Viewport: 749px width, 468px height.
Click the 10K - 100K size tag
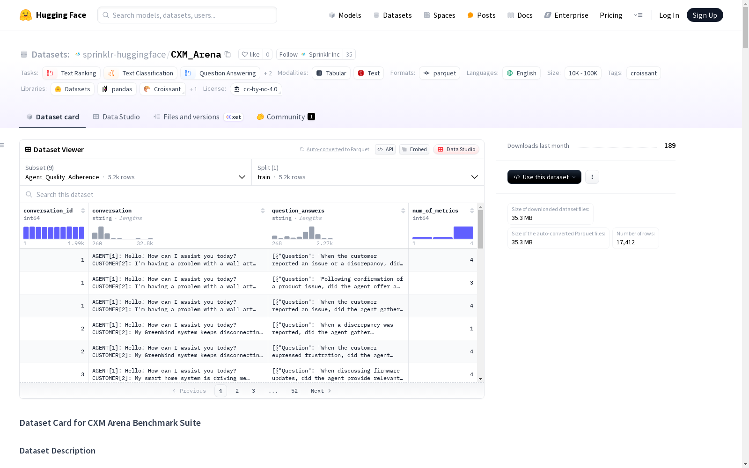coord(583,73)
